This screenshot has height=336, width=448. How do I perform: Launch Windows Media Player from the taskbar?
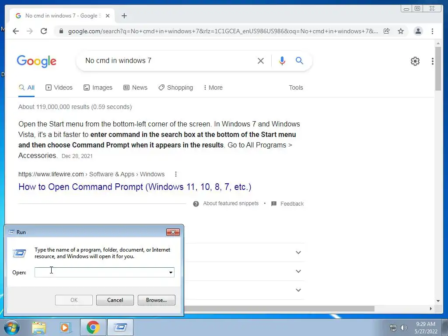point(66,327)
